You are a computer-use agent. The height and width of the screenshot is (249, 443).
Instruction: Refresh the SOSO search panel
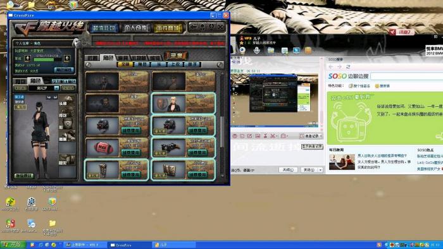[348, 67]
